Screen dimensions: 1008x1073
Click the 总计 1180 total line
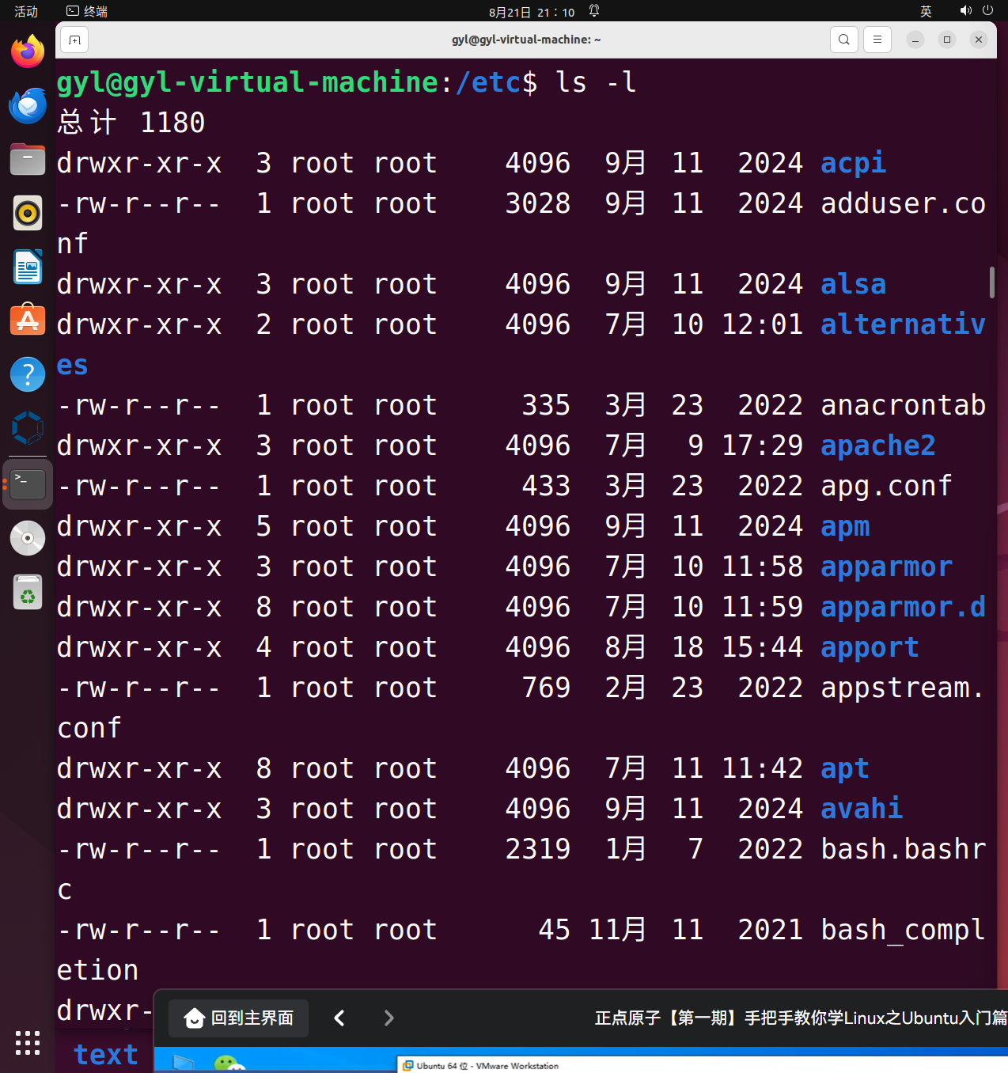(x=131, y=123)
